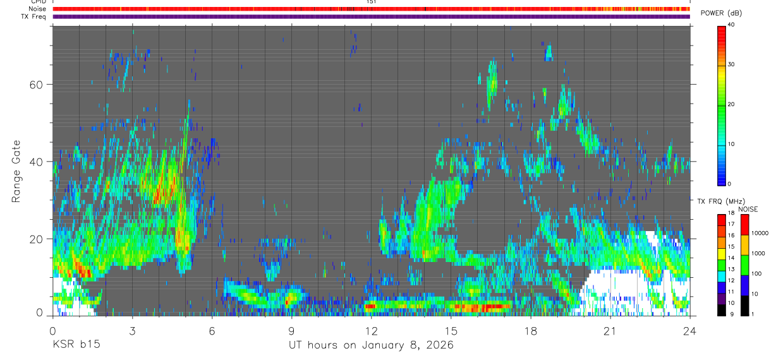Click the 'NOISE' legend title
This screenshot has height=358, width=776.
748,209
